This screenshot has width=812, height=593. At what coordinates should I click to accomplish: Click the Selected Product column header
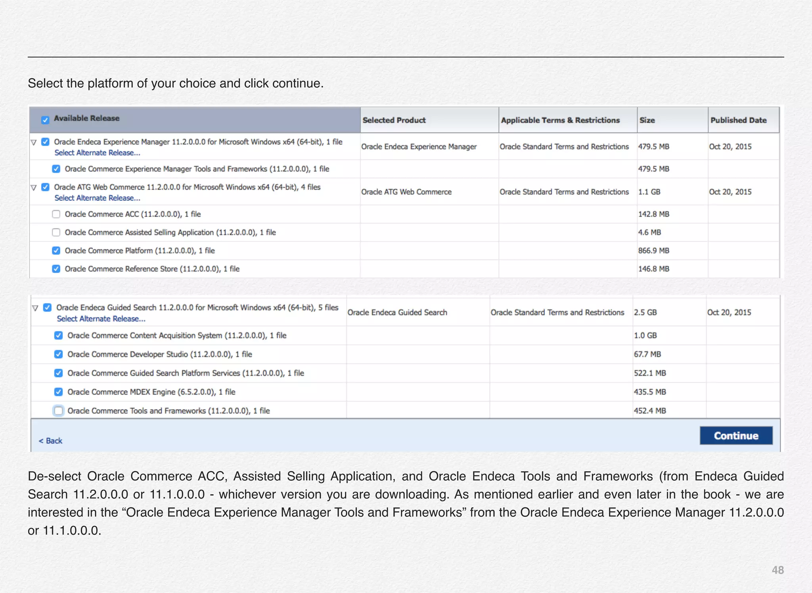tap(429, 120)
